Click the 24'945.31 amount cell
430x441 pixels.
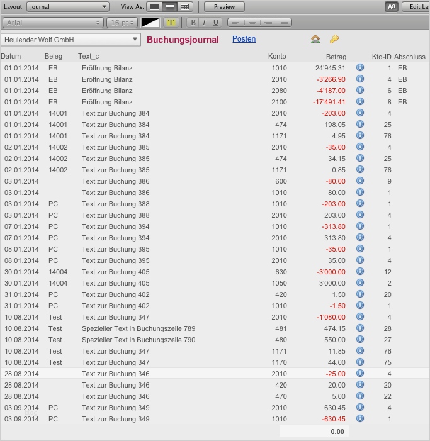click(330, 68)
